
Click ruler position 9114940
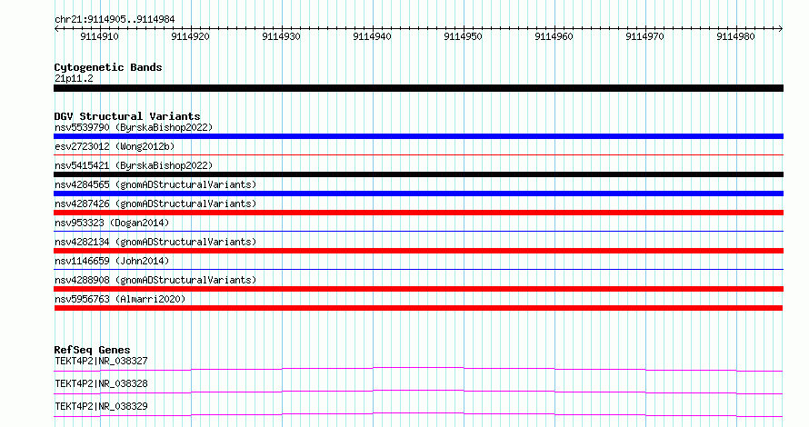coord(372,36)
